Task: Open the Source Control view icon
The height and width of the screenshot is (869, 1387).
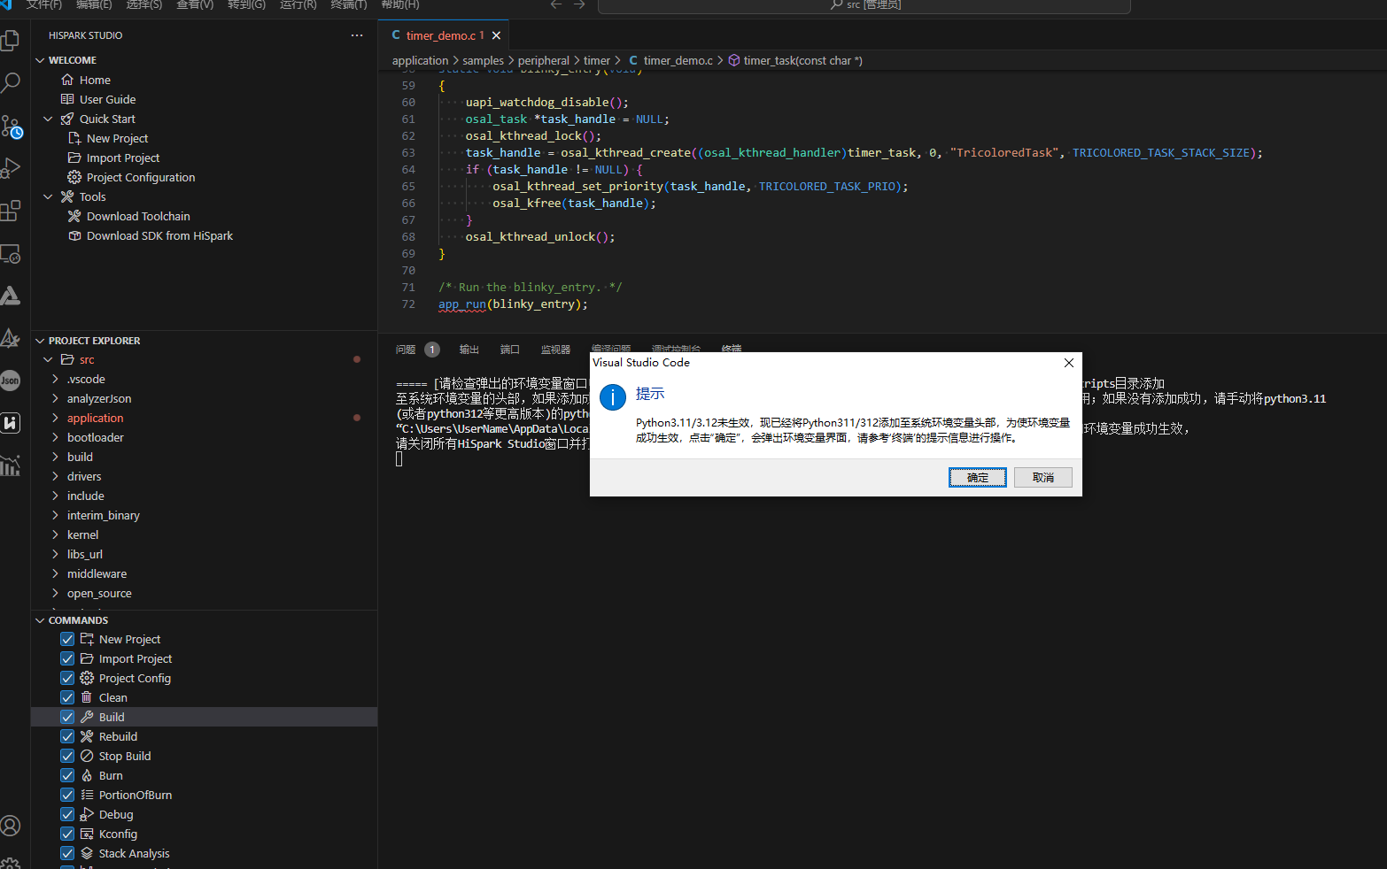Action: [11, 127]
